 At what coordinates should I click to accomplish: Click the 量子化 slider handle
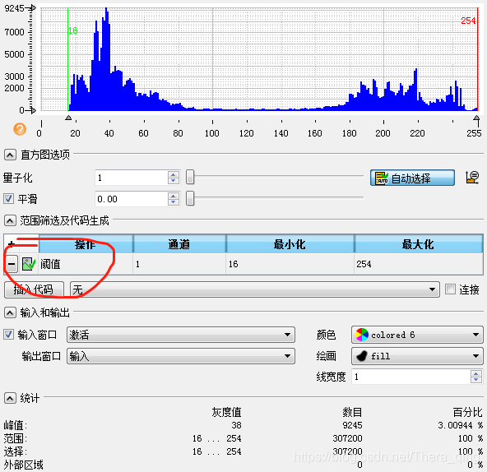190,178
